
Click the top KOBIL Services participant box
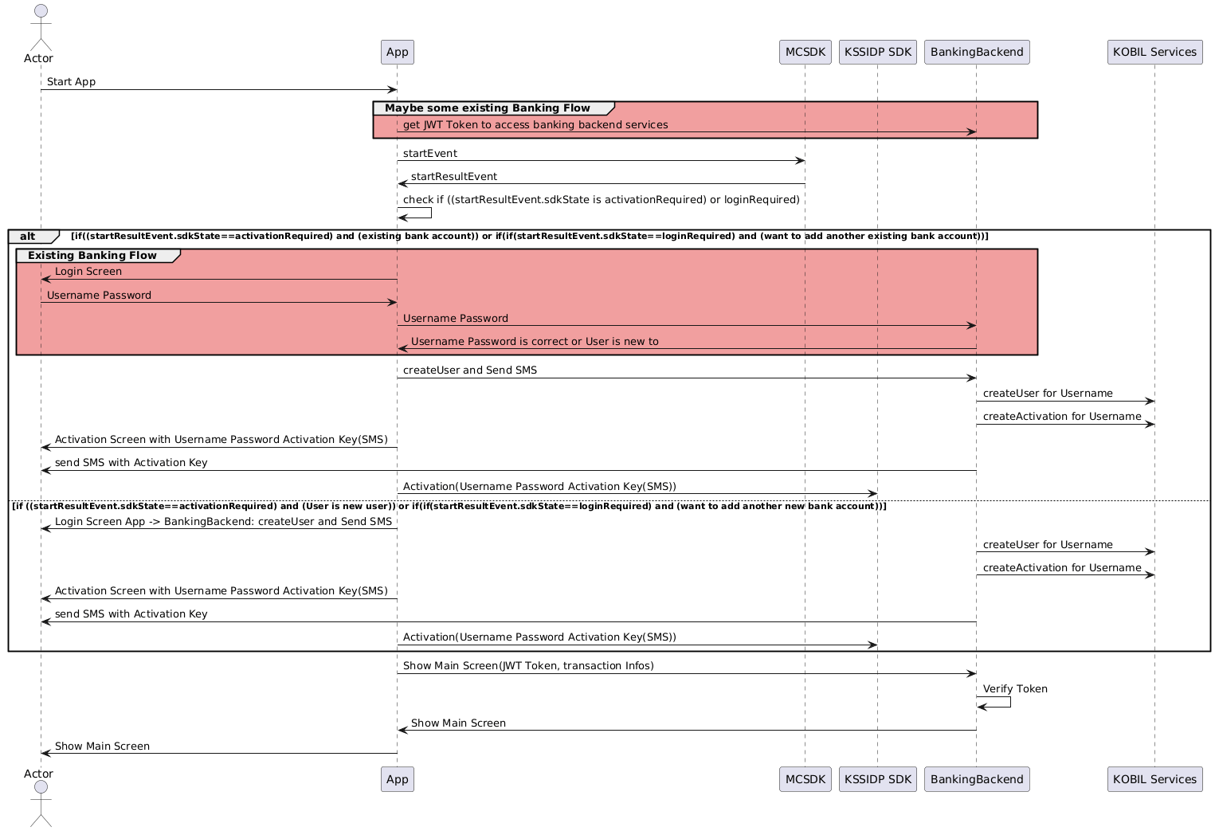[x=1154, y=52]
